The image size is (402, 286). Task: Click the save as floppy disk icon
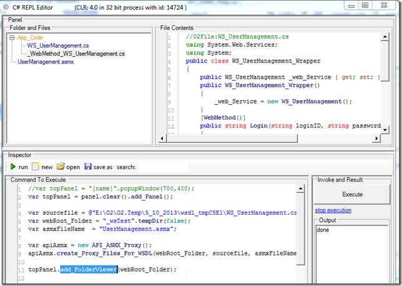coord(88,167)
